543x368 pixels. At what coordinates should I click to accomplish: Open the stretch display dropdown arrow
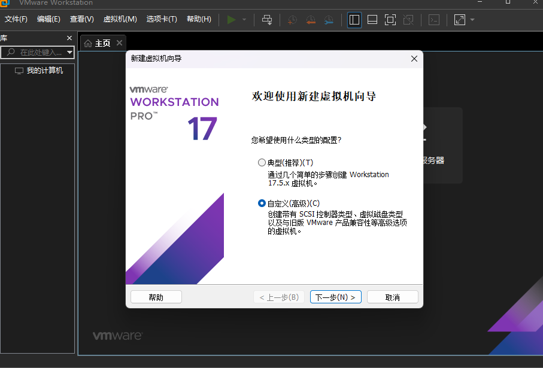[x=472, y=20]
